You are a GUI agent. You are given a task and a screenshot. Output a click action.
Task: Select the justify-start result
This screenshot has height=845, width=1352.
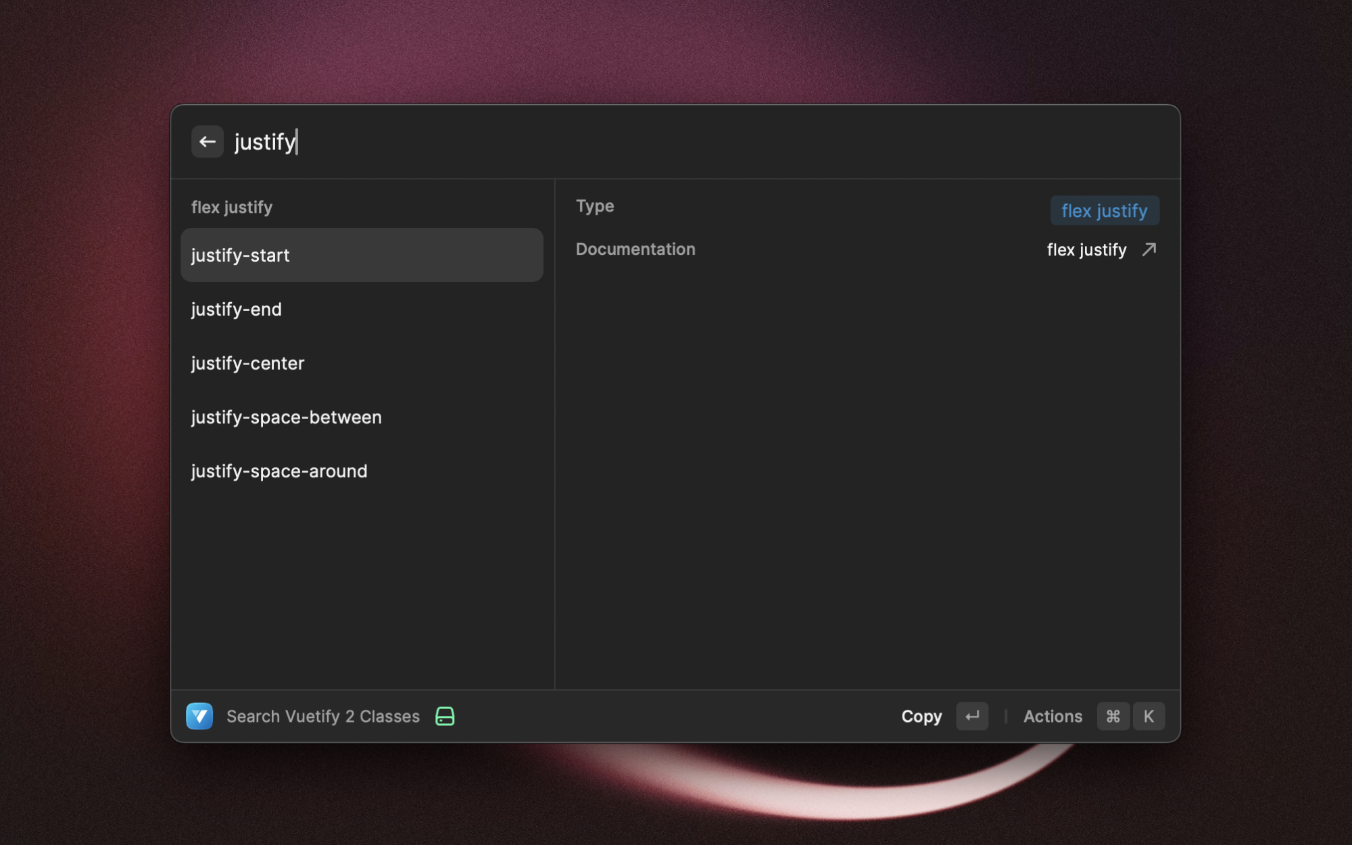tap(362, 255)
